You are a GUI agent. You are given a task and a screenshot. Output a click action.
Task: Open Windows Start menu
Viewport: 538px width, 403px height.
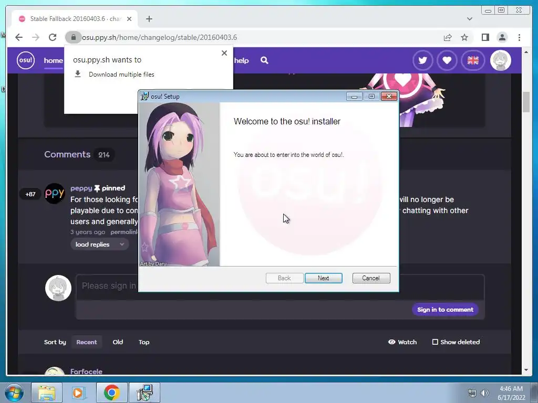coord(14,393)
